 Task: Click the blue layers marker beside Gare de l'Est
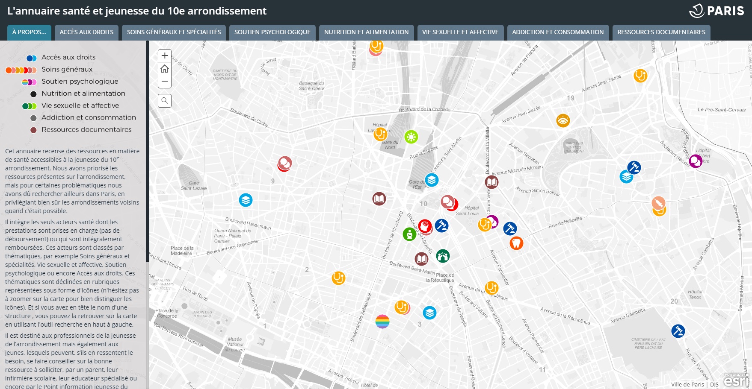coord(432,180)
